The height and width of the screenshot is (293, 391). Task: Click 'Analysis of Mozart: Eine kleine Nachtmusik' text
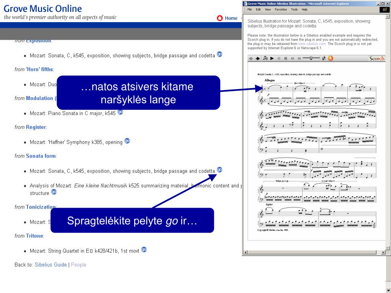click(78, 186)
